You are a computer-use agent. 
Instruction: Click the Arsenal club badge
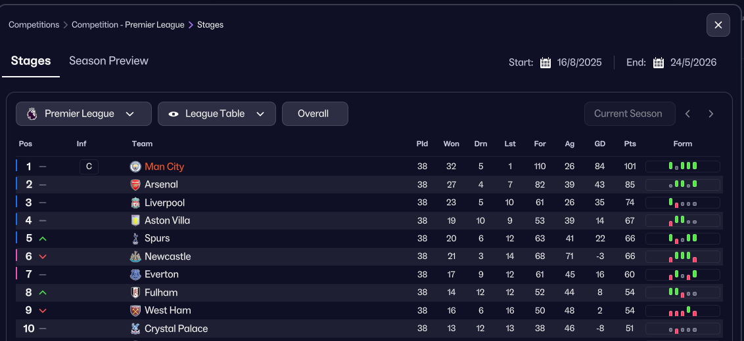(135, 185)
